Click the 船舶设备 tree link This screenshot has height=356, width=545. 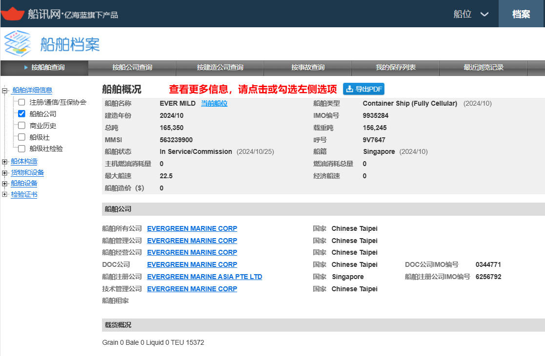point(24,184)
